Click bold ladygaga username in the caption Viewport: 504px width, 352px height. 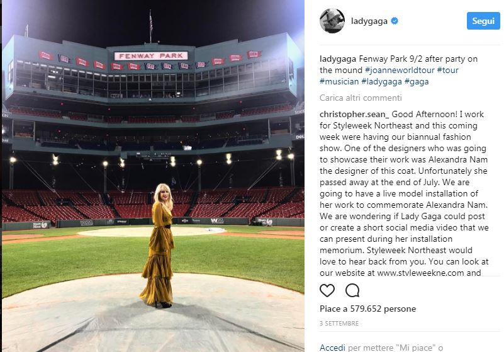coord(337,59)
